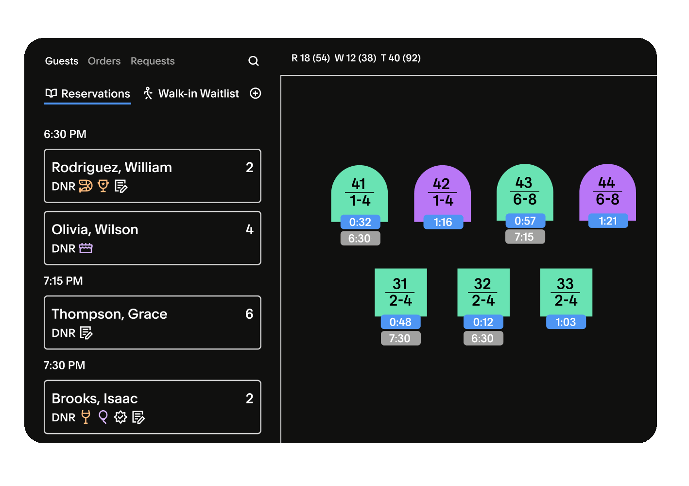Click the walking person Walk-in icon
The image size is (689, 486).
click(148, 93)
